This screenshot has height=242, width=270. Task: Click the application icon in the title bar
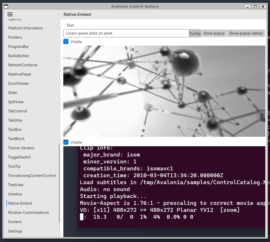(x=6, y=6)
